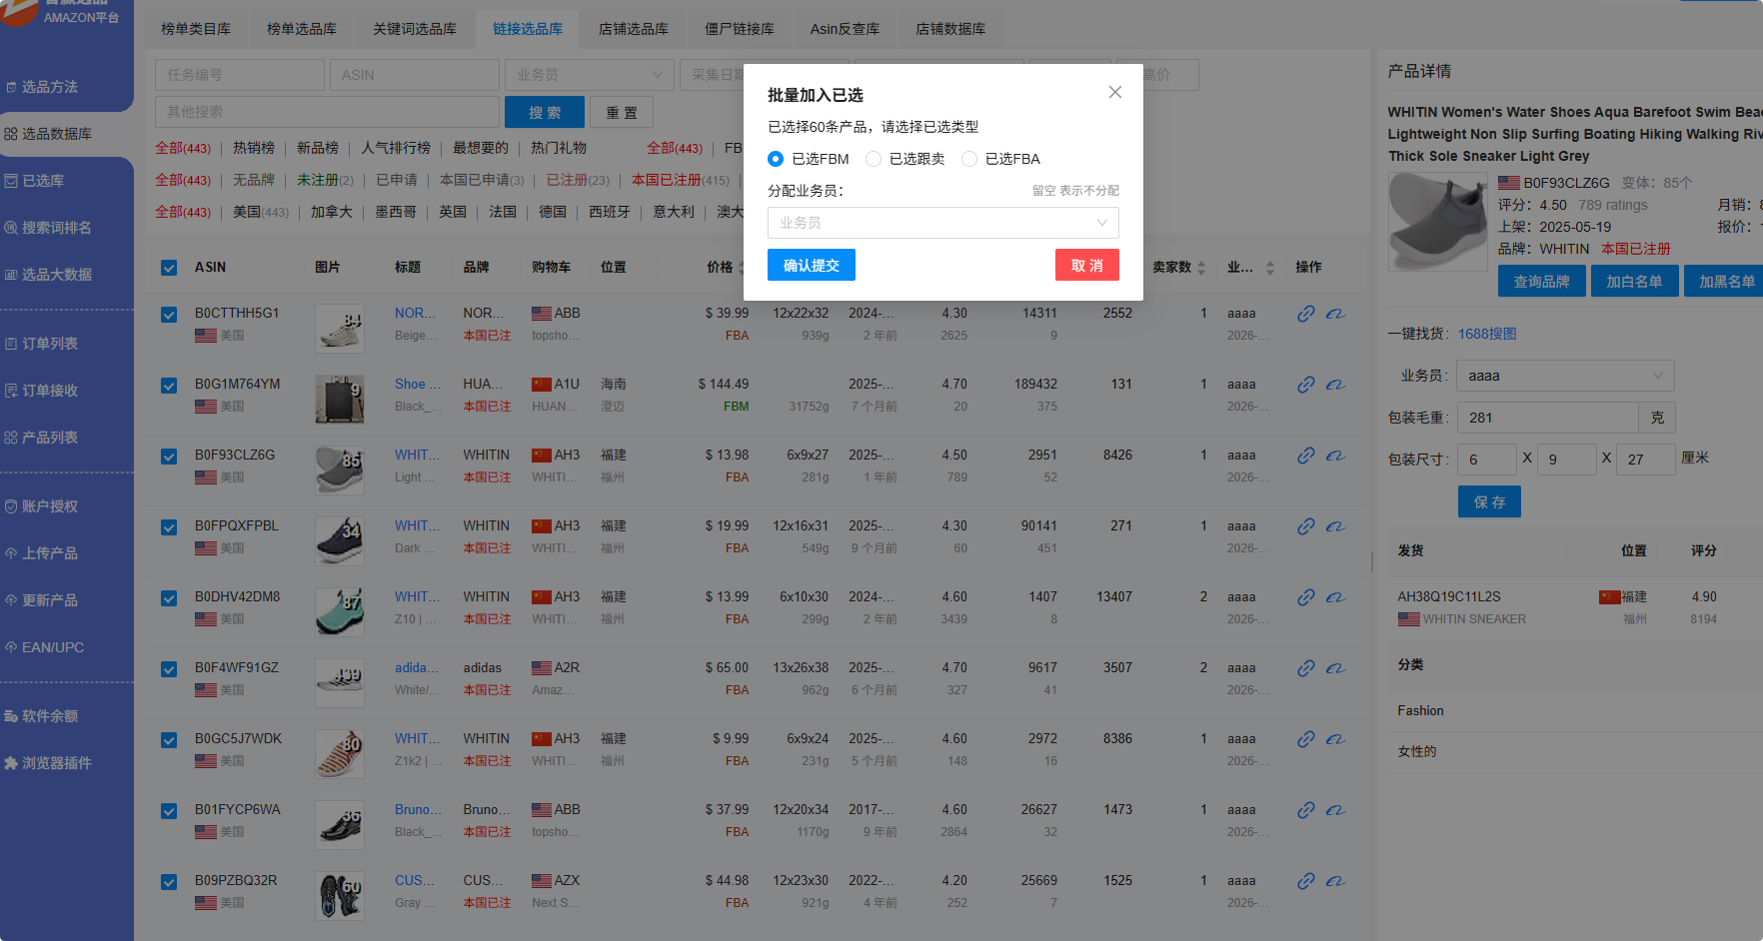Screen dimensions: 1763x941
Task: Open link icon for B0F93CLZ6G row
Action: coord(1306,456)
